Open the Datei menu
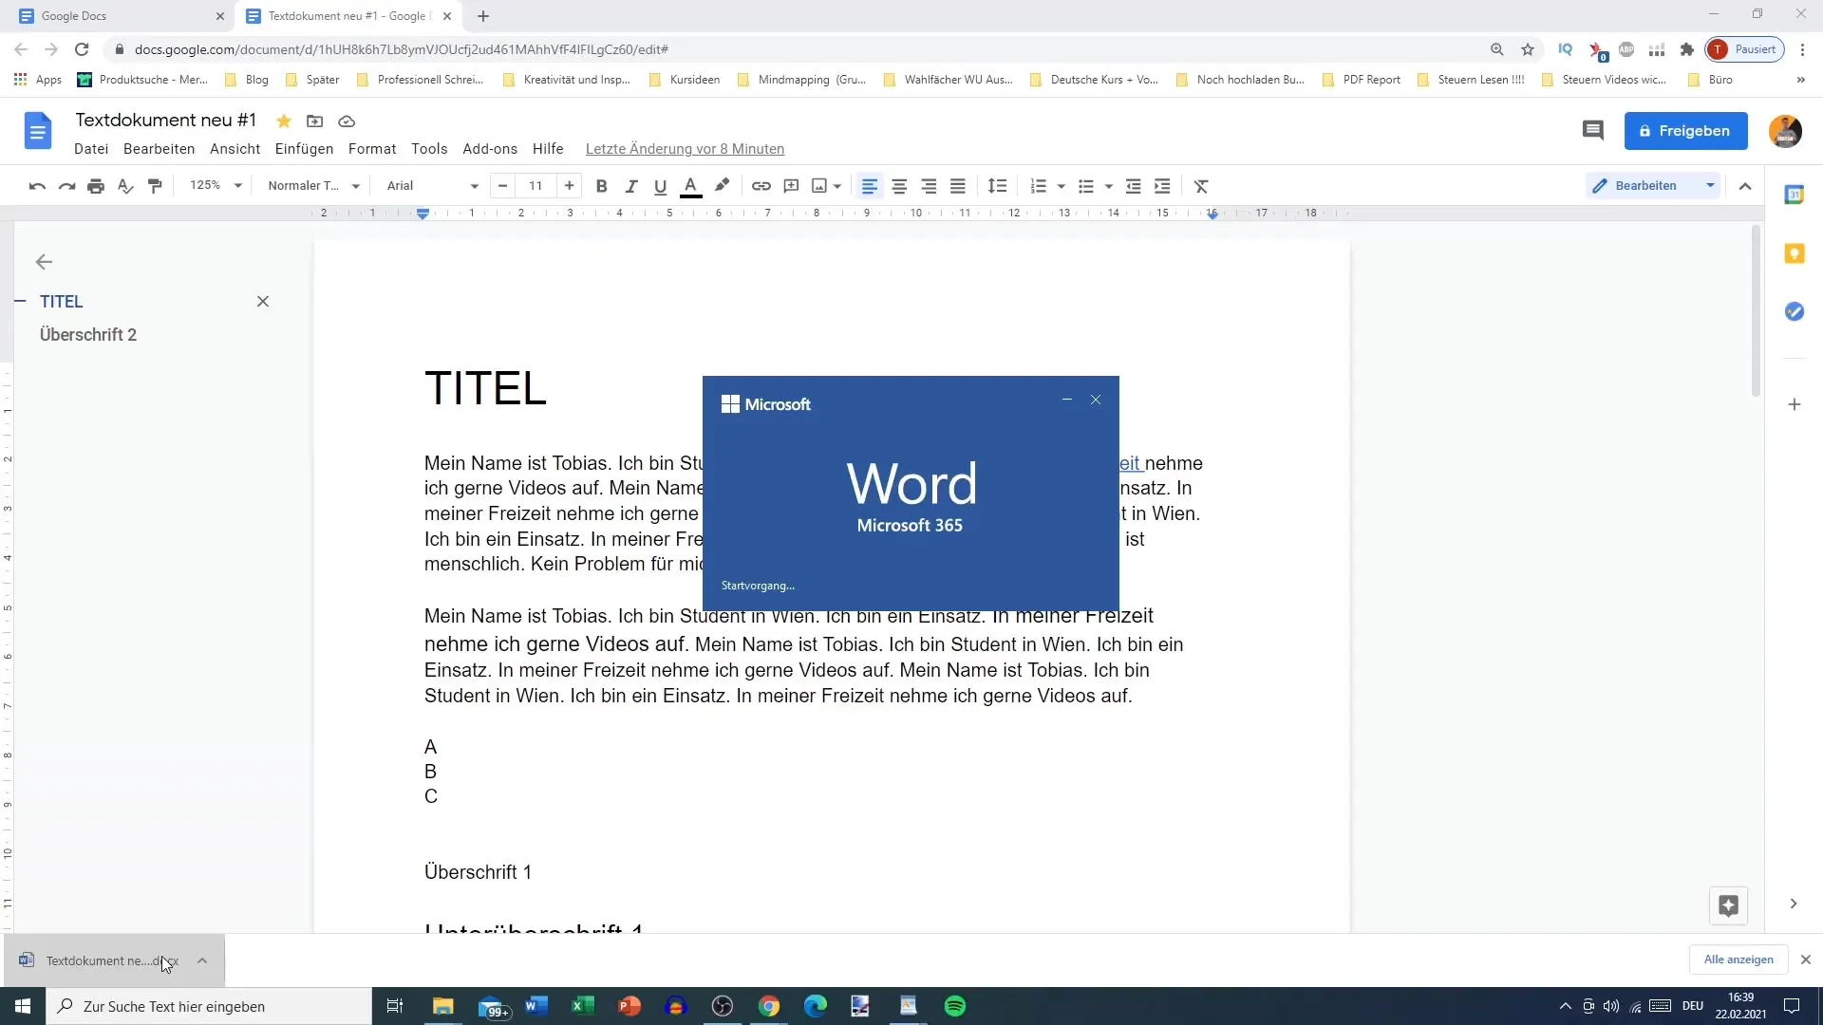The width and height of the screenshot is (1823, 1025). coord(91,149)
